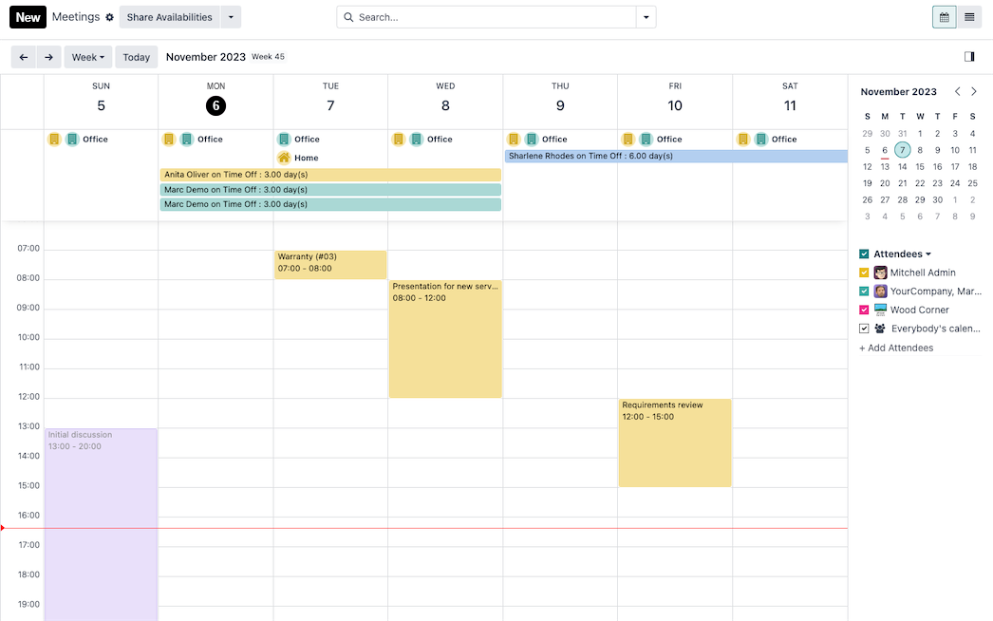Click Home location icon on Tuesday

[284, 158]
